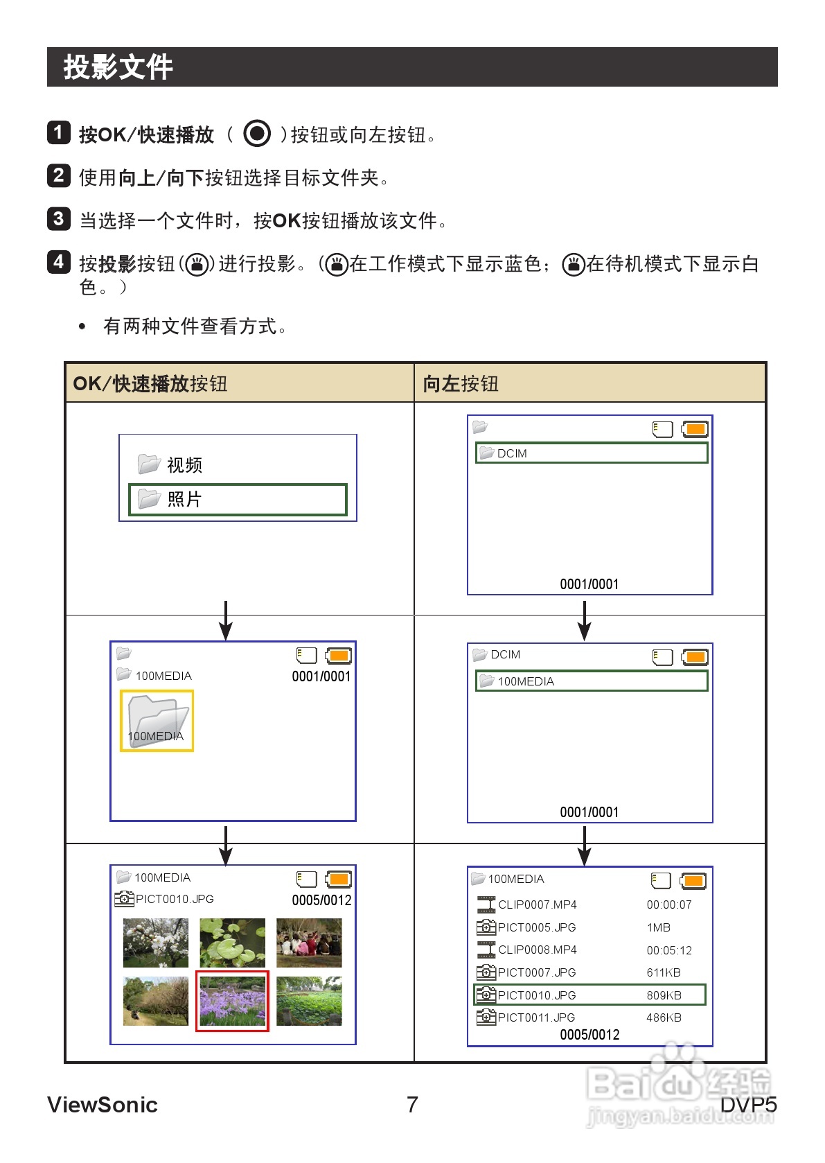Click projector icon before 在待机模式下显示白色
Screen dimensions: 825x1163
574,264
